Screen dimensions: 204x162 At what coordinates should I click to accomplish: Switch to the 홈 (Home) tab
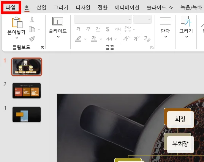pos(27,8)
